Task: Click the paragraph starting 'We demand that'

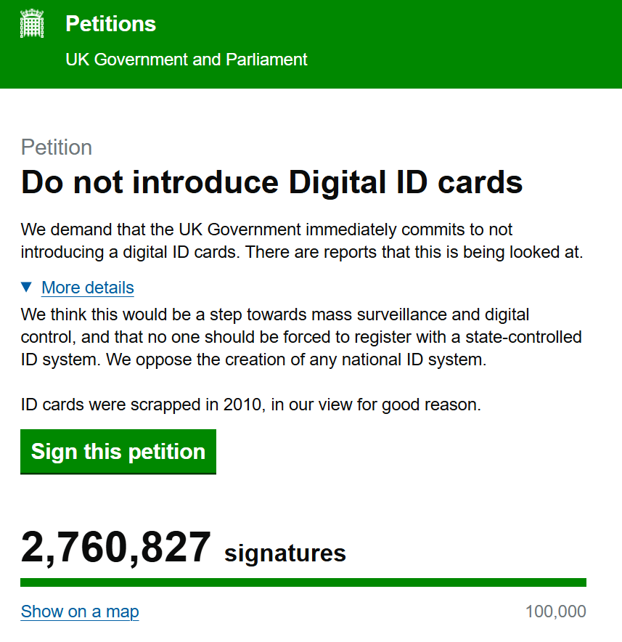Action: coord(266,230)
